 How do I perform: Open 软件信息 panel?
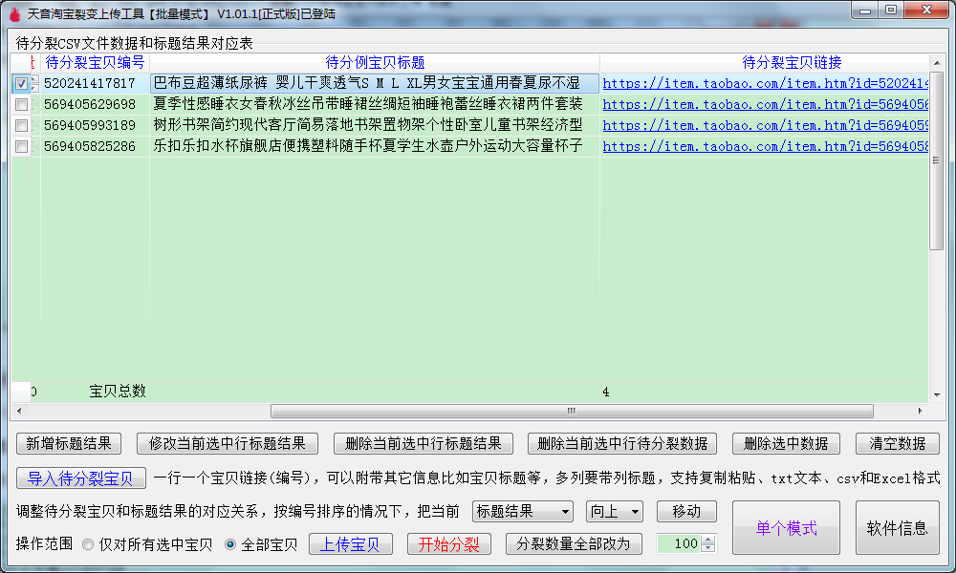tap(897, 528)
